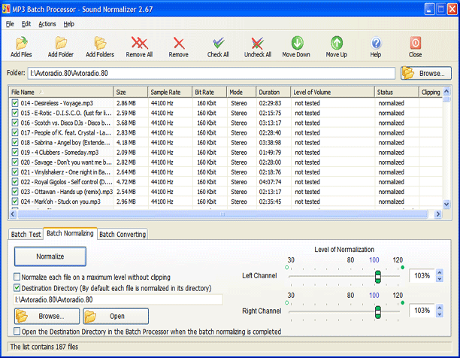Viewport: 460px width, 358px height.
Task: Open the File menu
Action: pos(10,24)
